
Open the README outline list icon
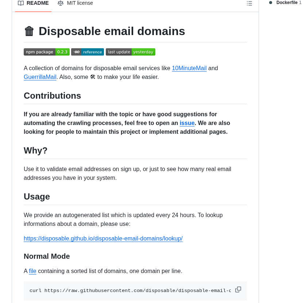(249, 3)
